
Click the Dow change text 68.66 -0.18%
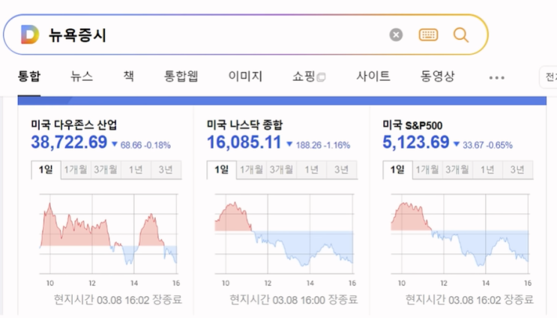click(x=145, y=145)
